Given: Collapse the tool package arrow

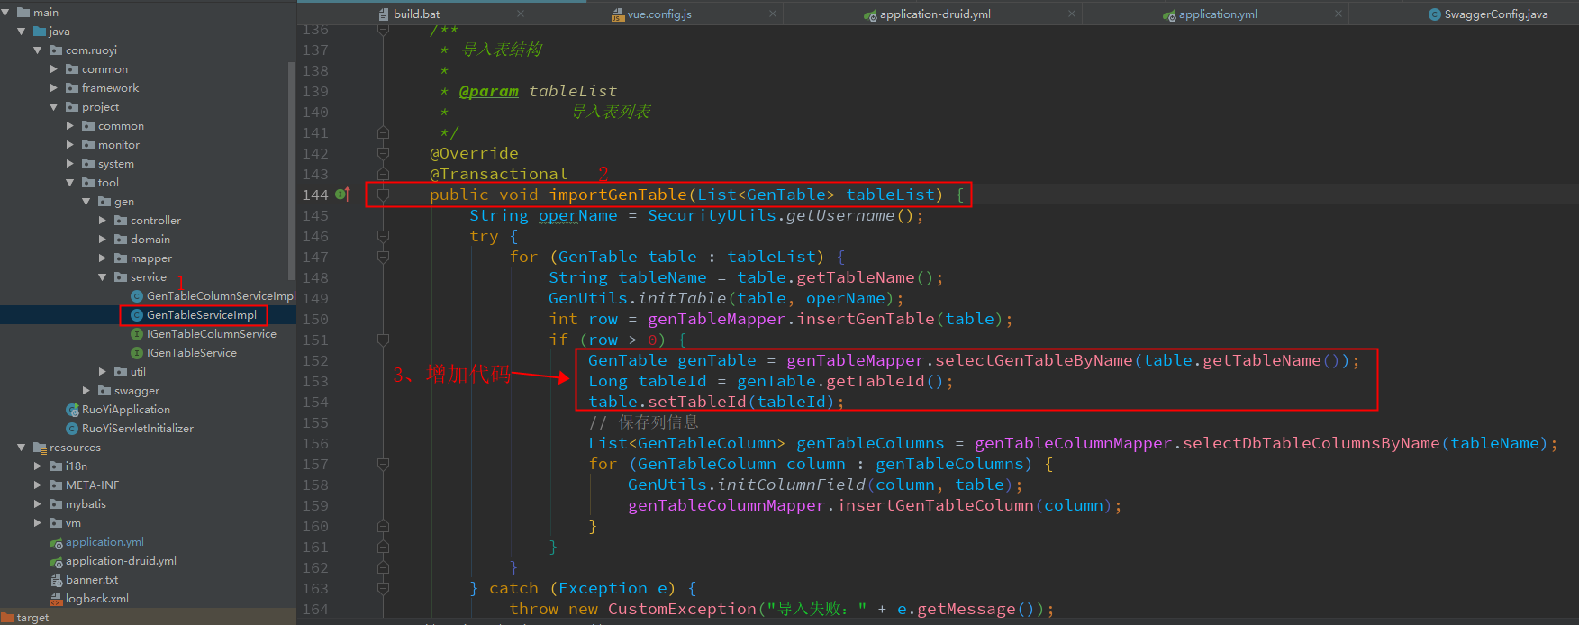Looking at the screenshot, I should (x=70, y=183).
